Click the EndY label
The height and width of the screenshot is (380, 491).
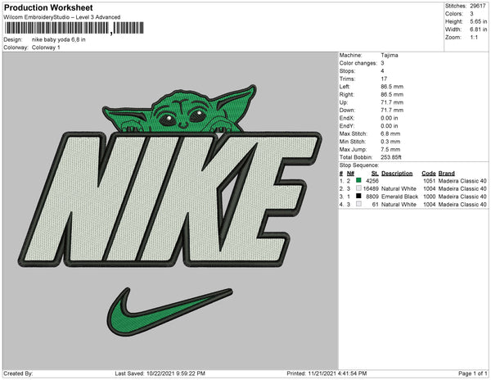pos(347,126)
